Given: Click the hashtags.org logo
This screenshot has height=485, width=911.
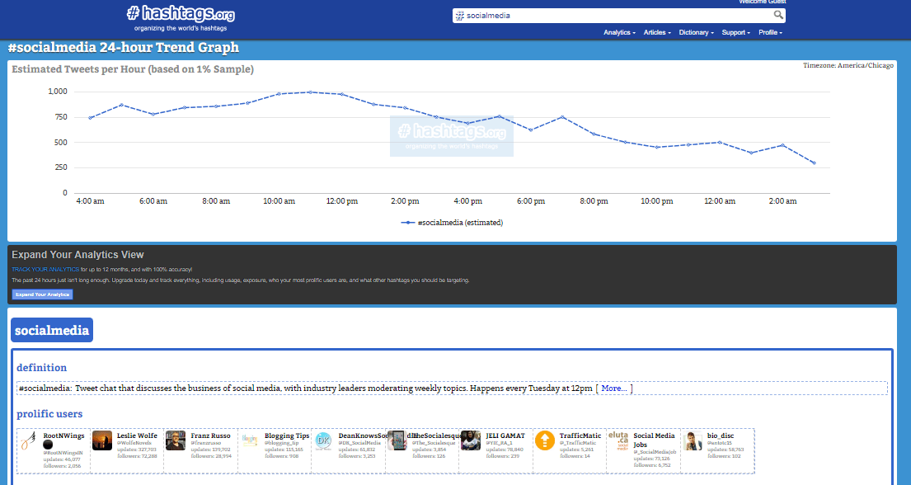Looking at the screenshot, I should point(180,14).
